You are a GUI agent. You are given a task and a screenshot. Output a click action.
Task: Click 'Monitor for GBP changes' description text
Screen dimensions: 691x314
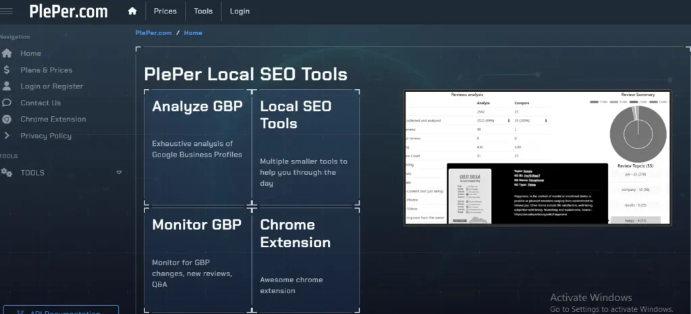tap(192, 273)
